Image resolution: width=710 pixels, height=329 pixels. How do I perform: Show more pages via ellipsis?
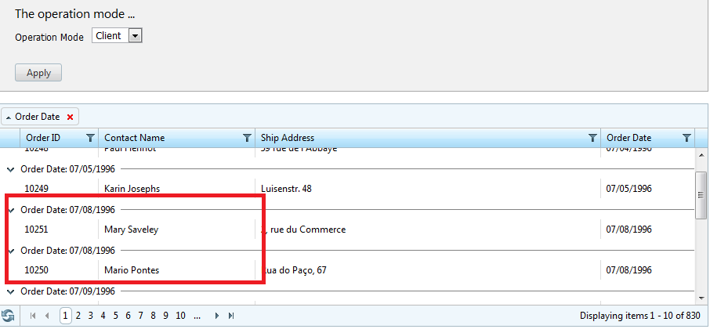coord(197,316)
